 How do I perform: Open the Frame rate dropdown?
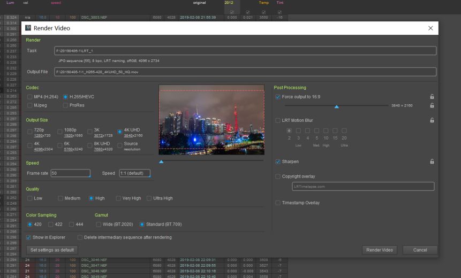[x=71, y=173]
